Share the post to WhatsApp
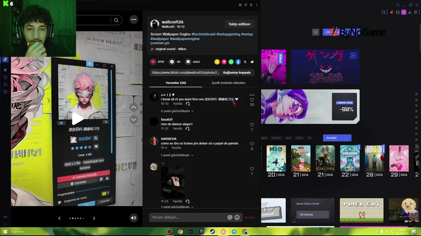Viewport: 421px width, 236px height. (x=231, y=62)
